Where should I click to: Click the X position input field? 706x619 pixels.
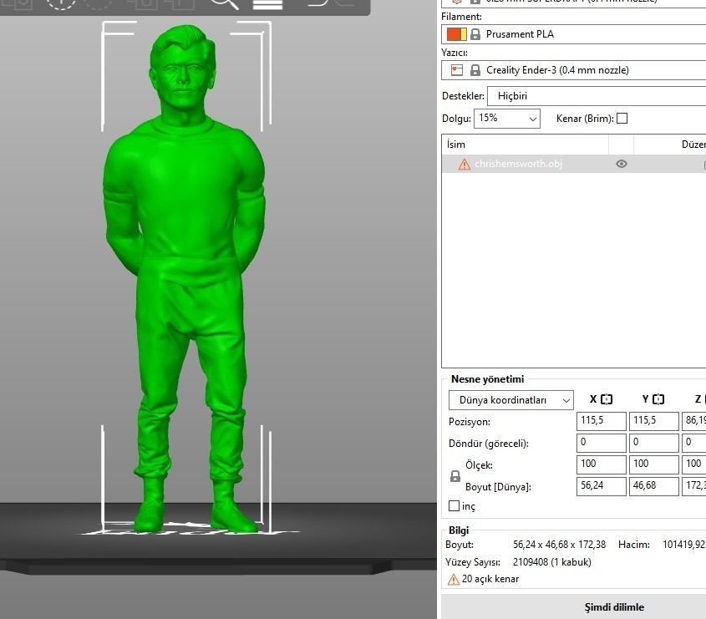click(601, 420)
